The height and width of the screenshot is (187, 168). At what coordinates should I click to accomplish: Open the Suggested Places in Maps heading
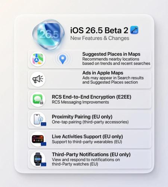111,54
